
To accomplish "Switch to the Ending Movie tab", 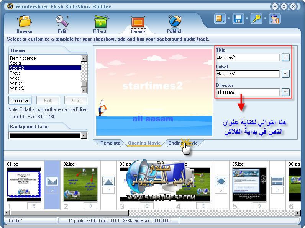I will tap(183, 143).
